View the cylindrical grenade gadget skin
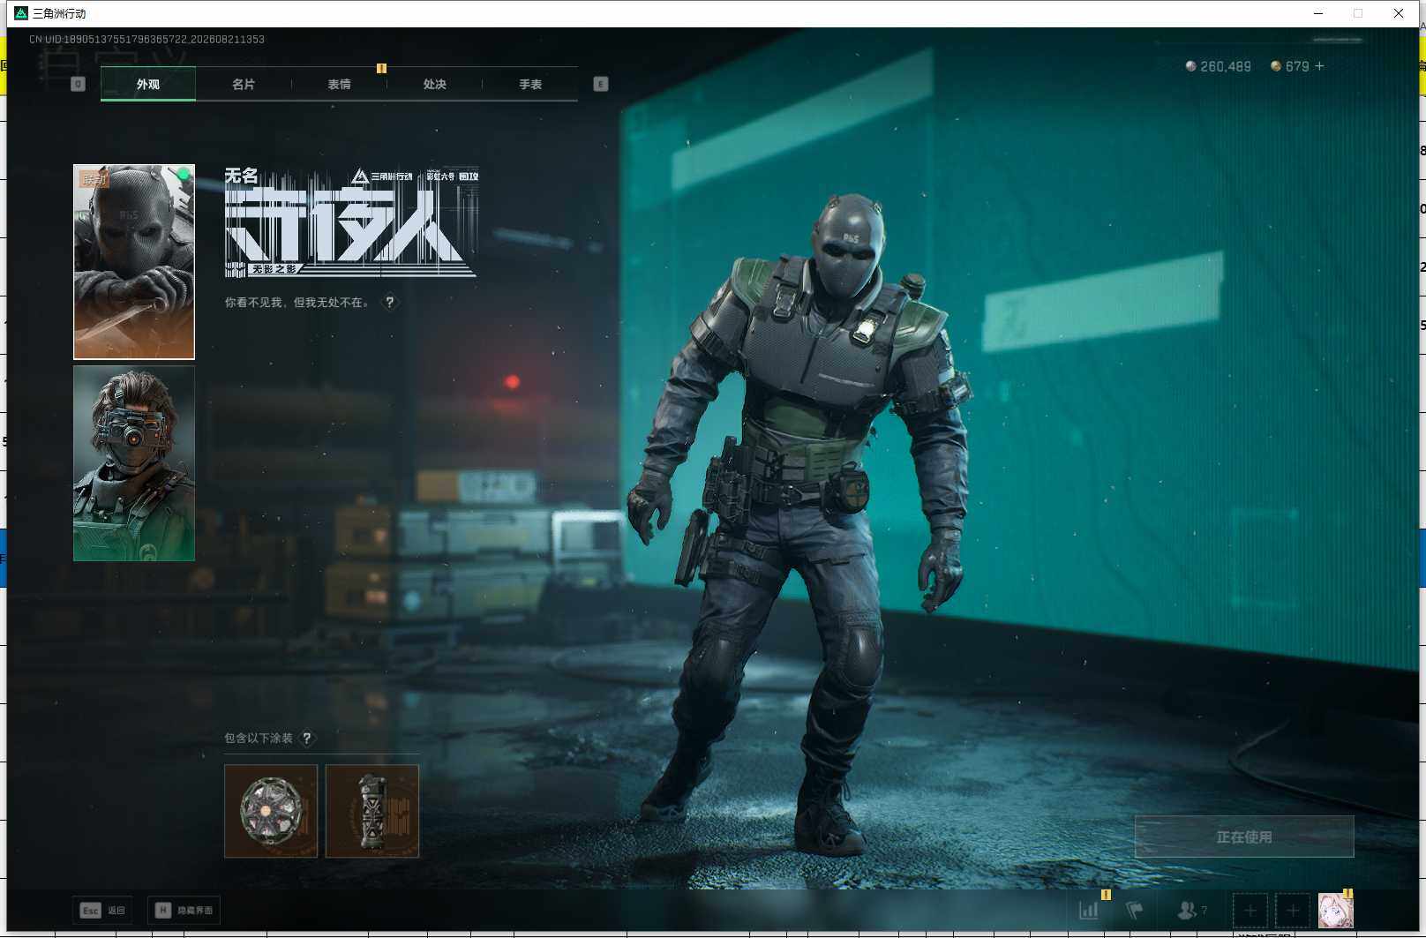 pyautogui.click(x=372, y=811)
